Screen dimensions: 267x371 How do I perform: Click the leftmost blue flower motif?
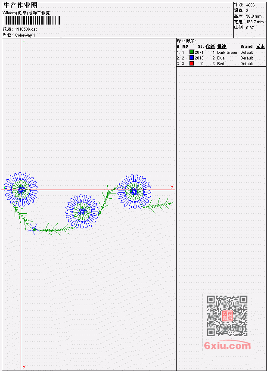click(21, 189)
